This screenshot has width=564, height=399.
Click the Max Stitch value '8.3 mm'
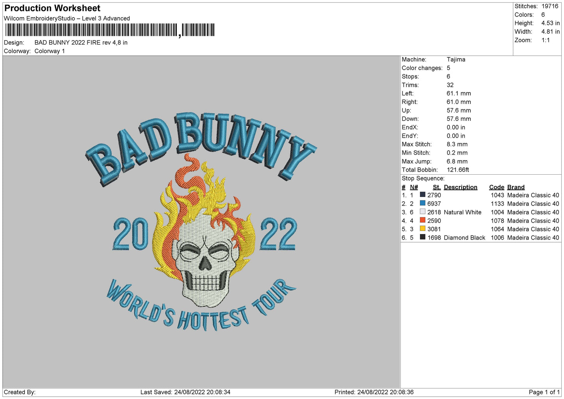[457, 144]
